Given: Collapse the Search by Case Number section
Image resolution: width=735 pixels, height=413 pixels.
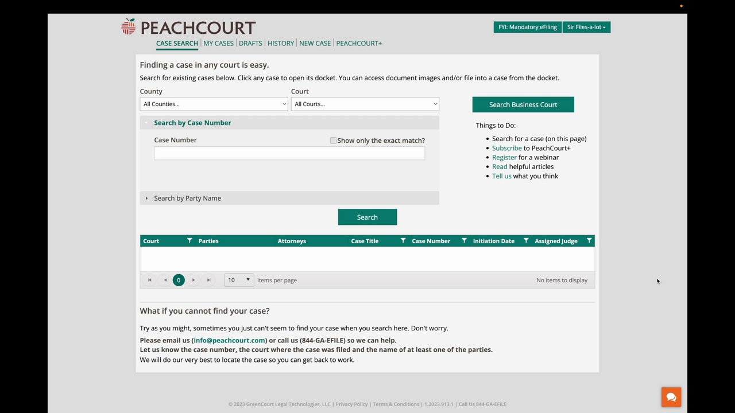Looking at the screenshot, I should pyautogui.click(x=289, y=123).
